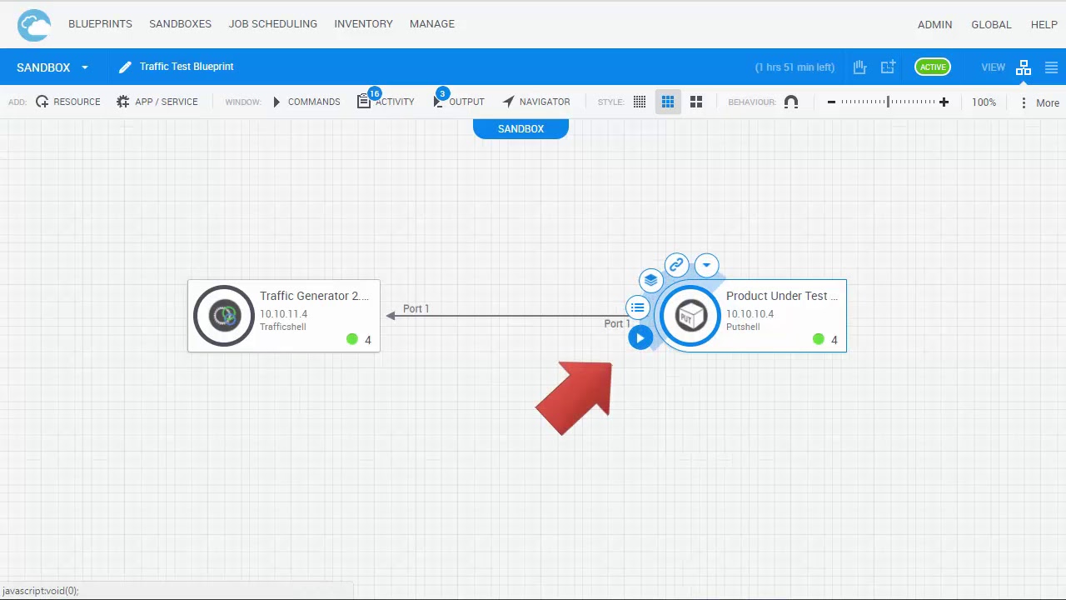Image resolution: width=1066 pixels, height=600 pixels.
Task: Click the PUT box resource icon
Action: point(690,316)
